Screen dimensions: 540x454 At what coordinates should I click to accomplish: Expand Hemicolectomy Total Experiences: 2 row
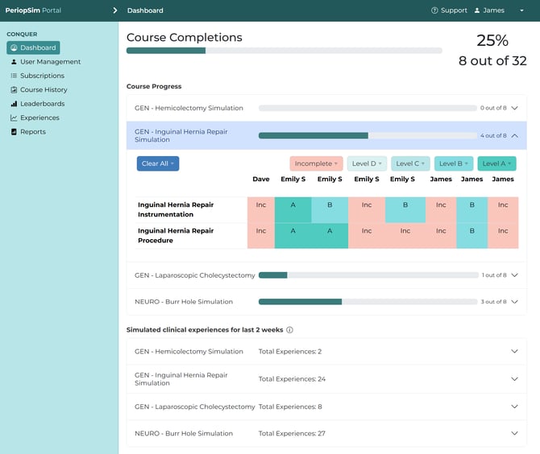[514, 352]
